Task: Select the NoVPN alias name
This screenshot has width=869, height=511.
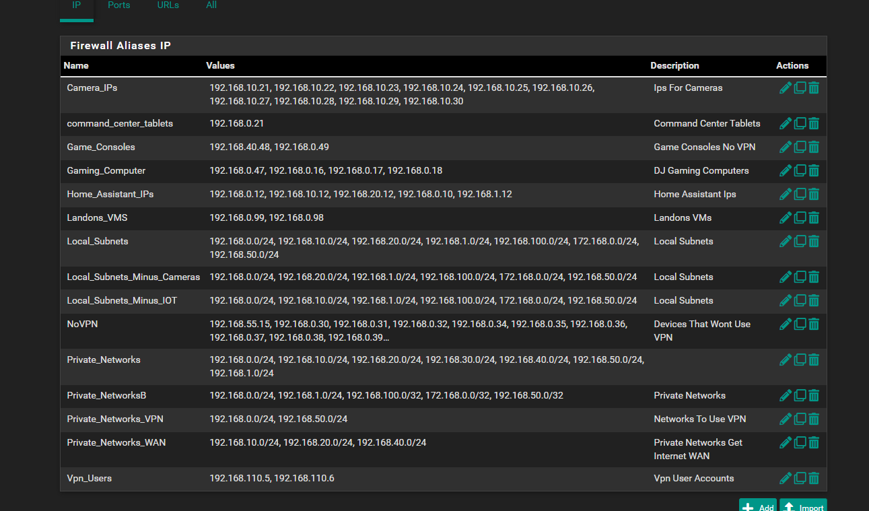Action: pos(82,324)
